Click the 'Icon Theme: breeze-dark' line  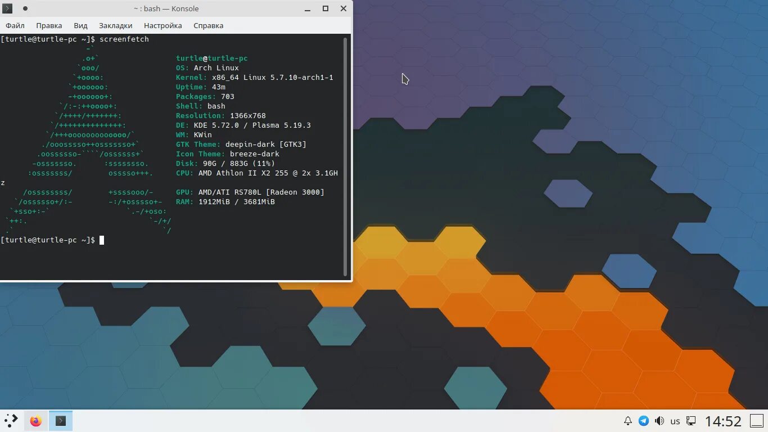tap(228, 154)
